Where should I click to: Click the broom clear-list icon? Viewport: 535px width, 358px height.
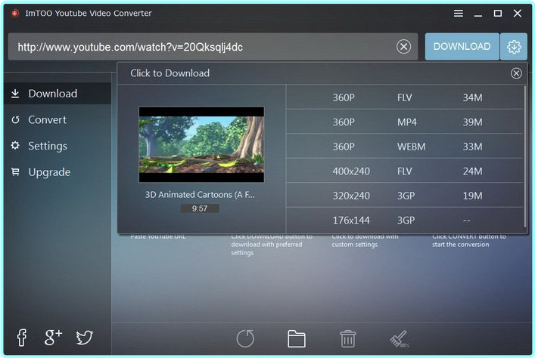point(398,338)
